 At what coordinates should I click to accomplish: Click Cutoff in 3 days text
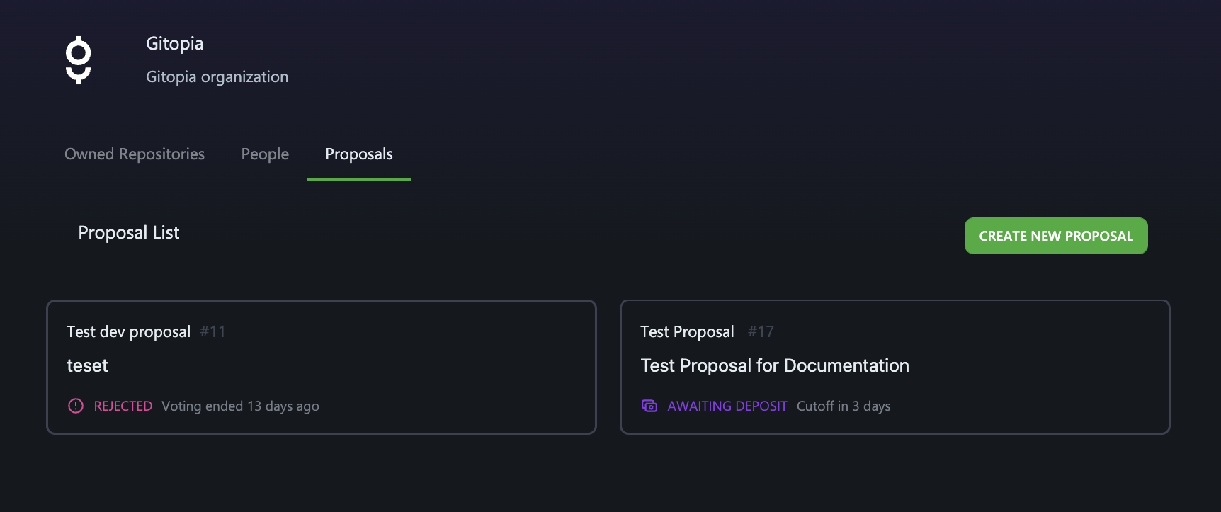coord(844,406)
